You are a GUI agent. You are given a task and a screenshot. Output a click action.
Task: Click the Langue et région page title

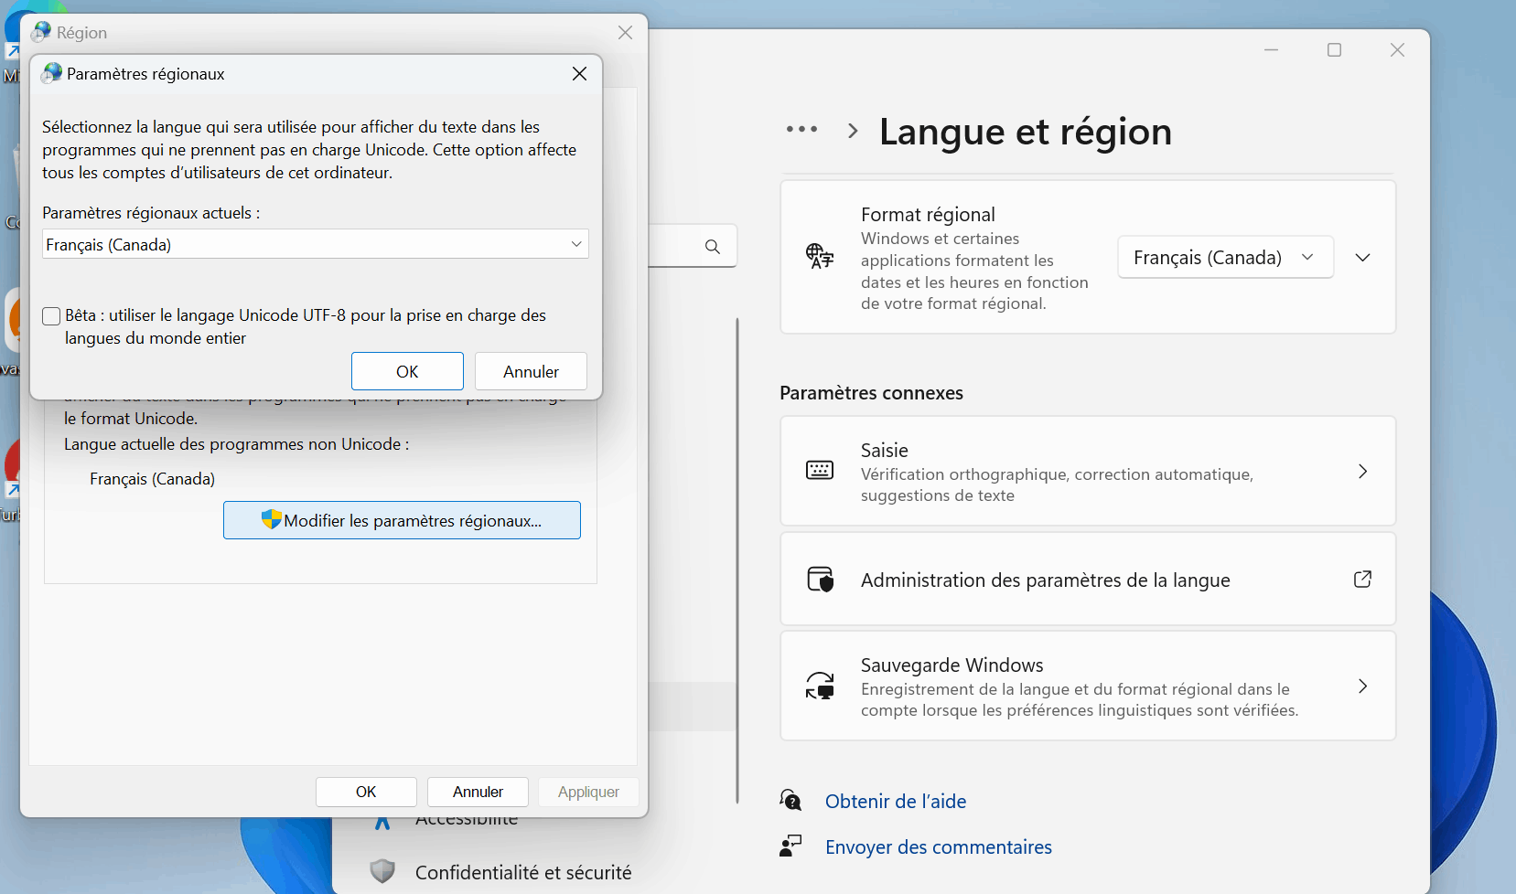pos(1025,132)
